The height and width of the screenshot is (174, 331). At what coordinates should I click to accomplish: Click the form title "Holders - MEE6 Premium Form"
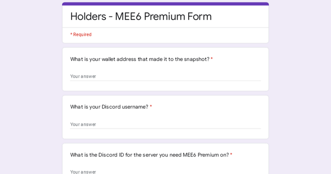tap(141, 17)
